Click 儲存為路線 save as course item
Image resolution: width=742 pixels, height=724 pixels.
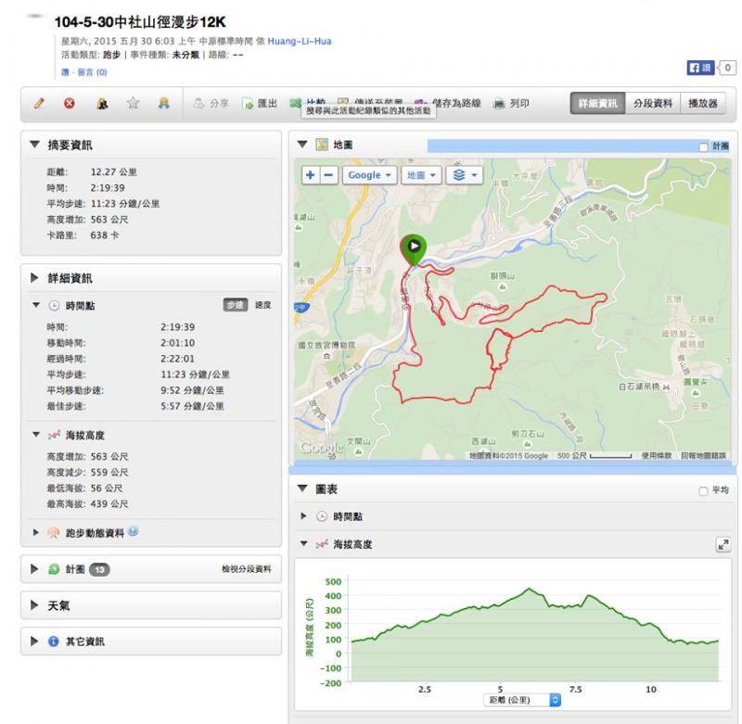click(x=448, y=103)
